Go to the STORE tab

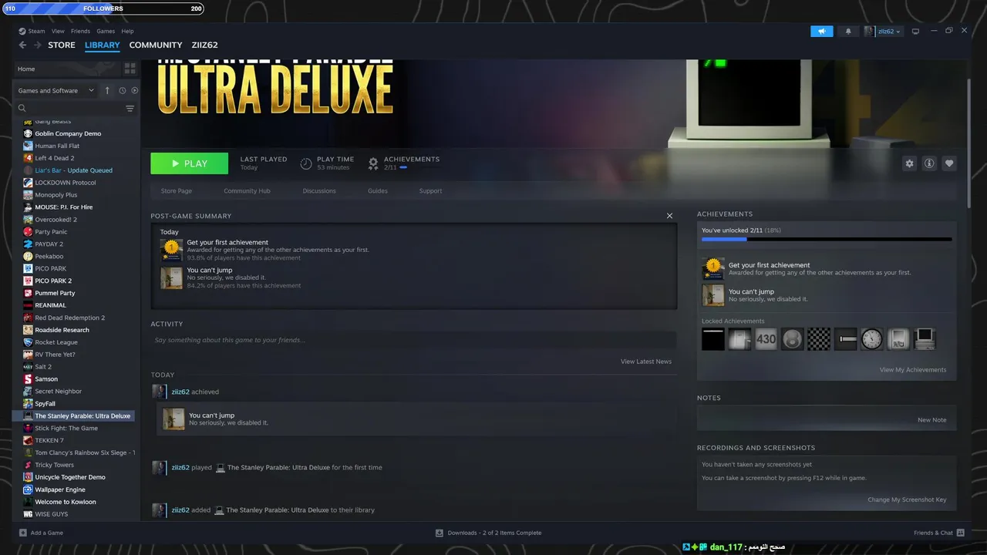coord(62,45)
